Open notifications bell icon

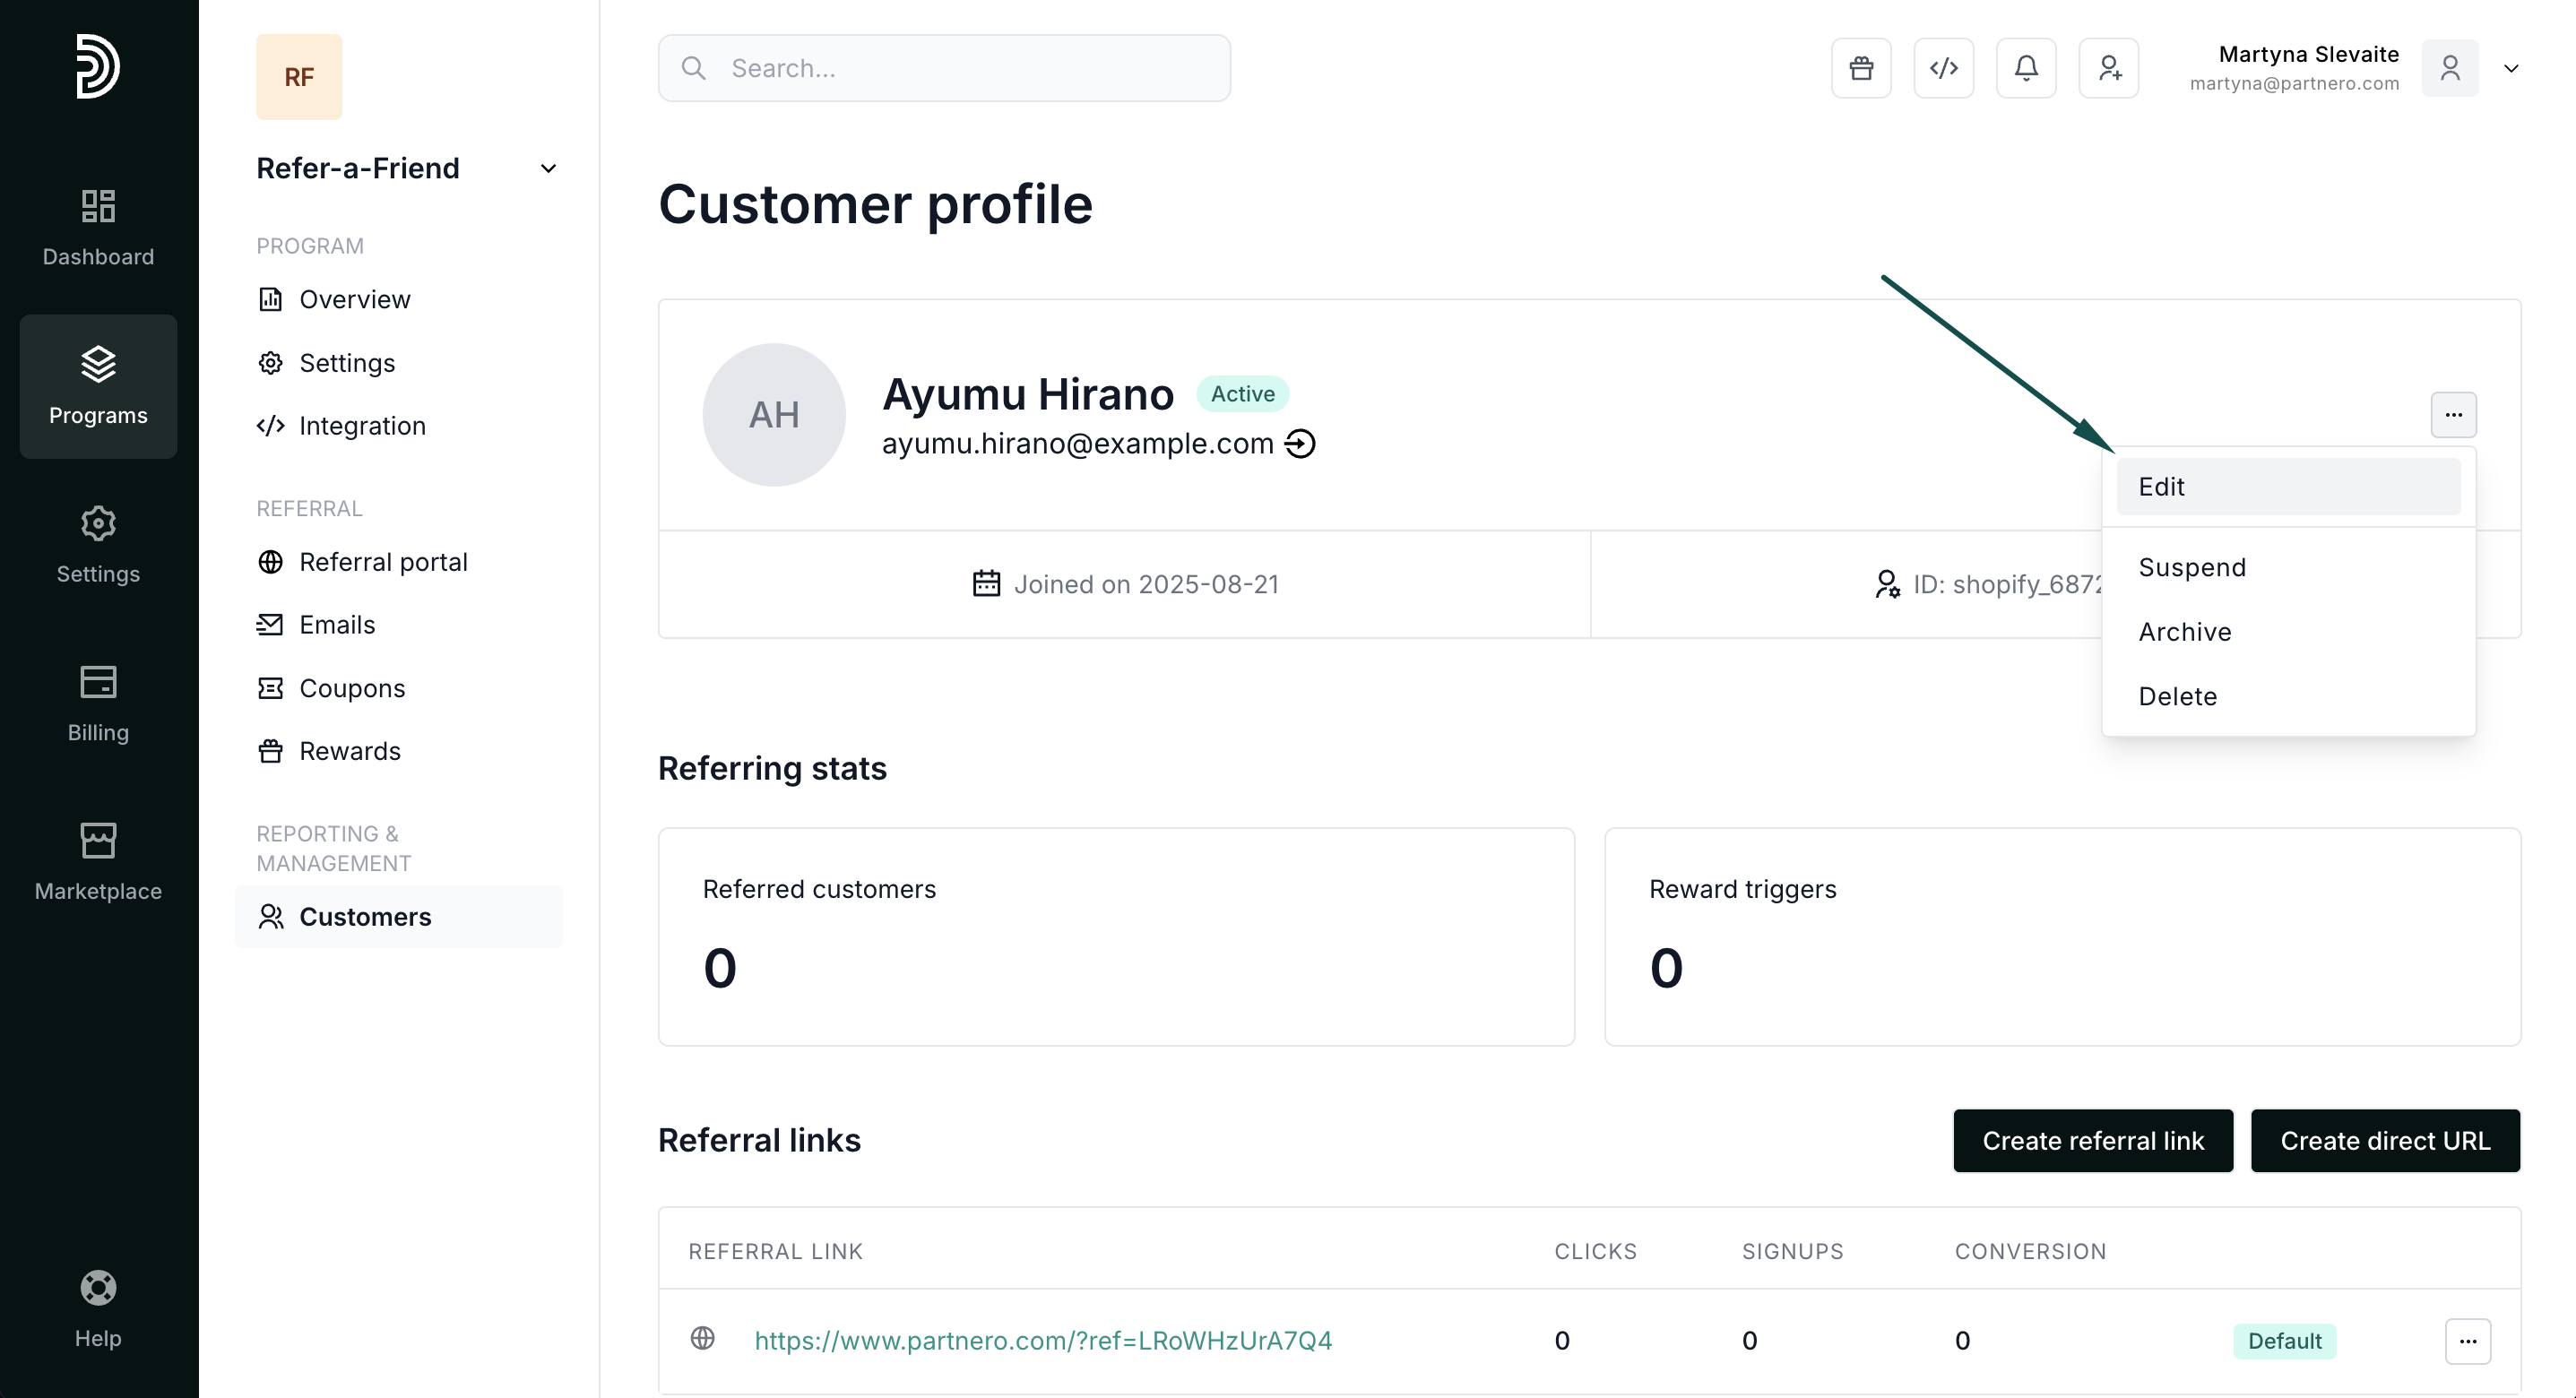[x=2026, y=68]
